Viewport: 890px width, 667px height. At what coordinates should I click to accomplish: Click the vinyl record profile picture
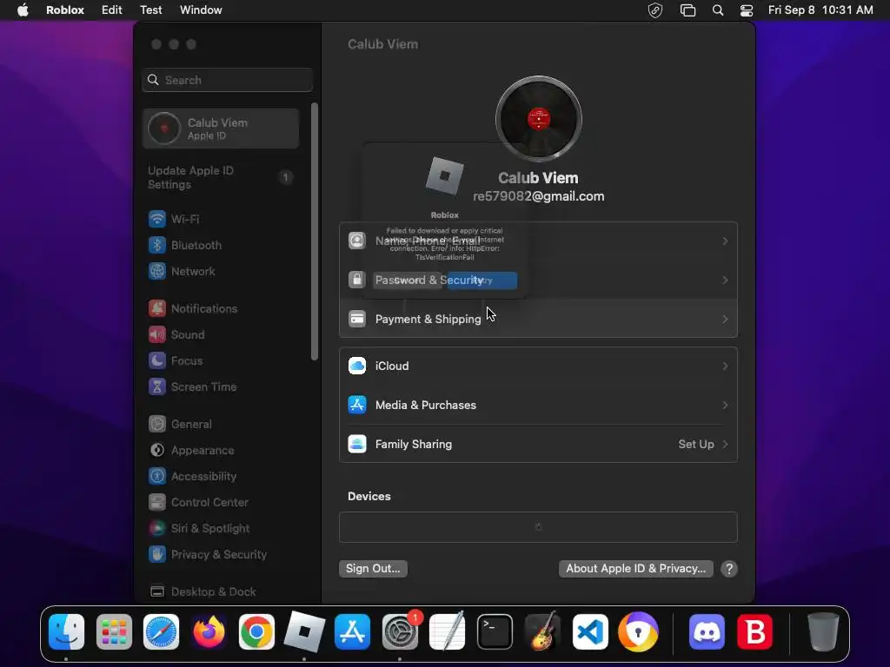pos(538,118)
